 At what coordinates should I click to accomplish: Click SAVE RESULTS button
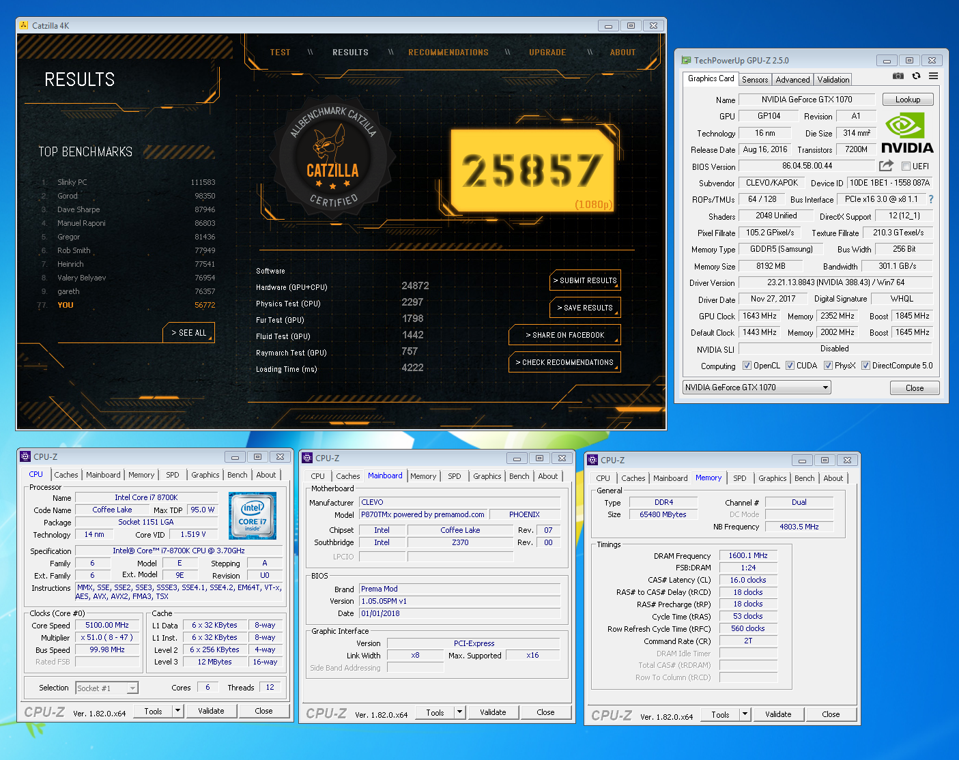point(585,308)
